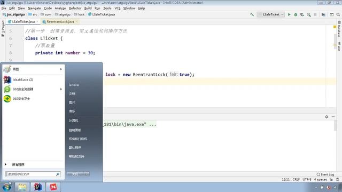Open the Project tool window stripe
This screenshot has height=192, width=342.
point(3,28)
